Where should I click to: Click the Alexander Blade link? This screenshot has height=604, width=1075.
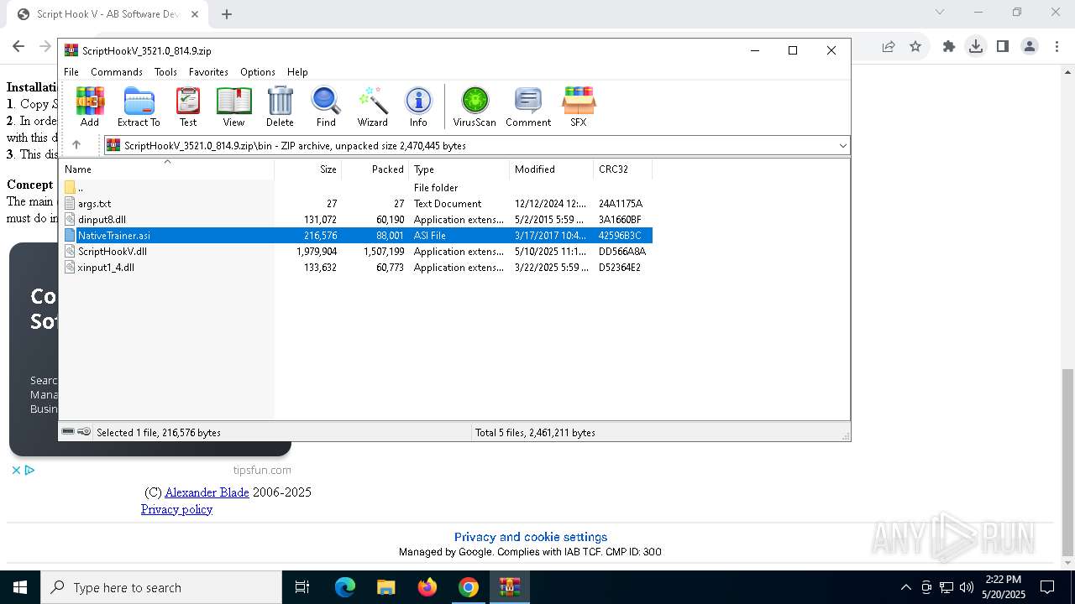tap(207, 492)
